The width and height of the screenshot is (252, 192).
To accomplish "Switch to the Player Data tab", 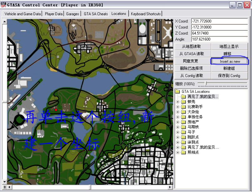I will (x=54, y=14).
